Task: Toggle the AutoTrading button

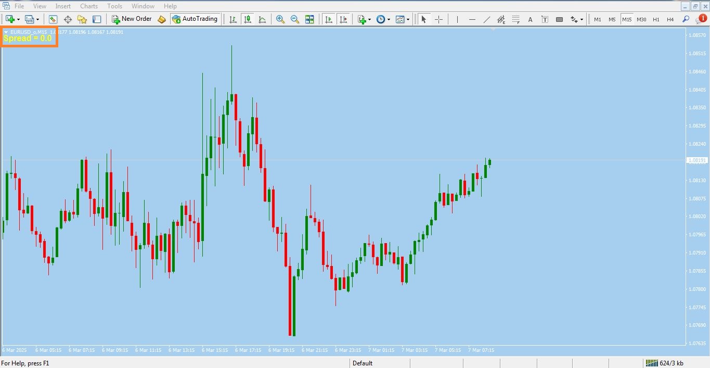Action: point(195,19)
